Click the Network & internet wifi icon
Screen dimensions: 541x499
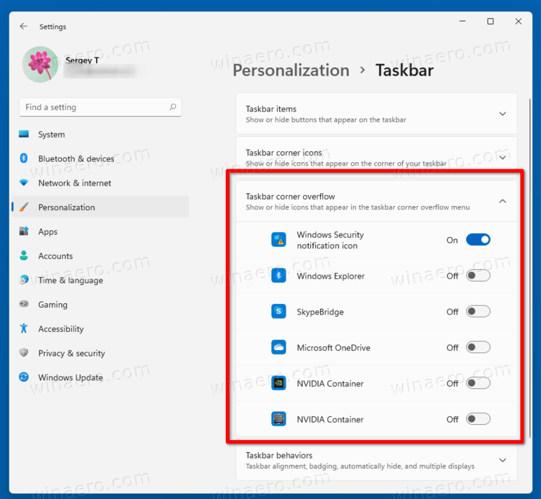pyautogui.click(x=24, y=182)
